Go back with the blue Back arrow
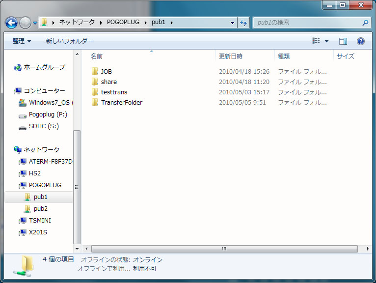Viewport: 376px width, 283px height. tap(11, 23)
